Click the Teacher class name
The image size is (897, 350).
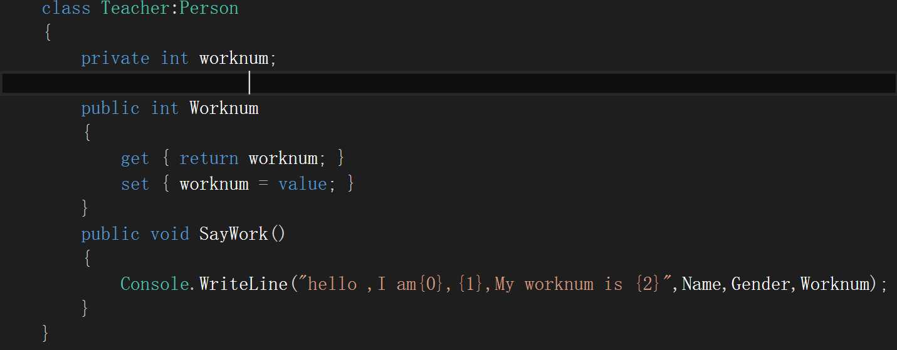click(x=135, y=9)
